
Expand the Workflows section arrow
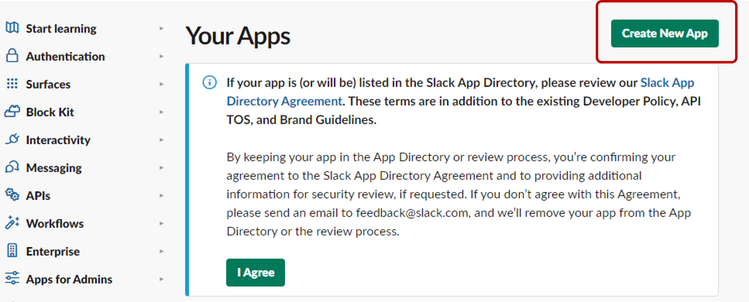[161, 224]
